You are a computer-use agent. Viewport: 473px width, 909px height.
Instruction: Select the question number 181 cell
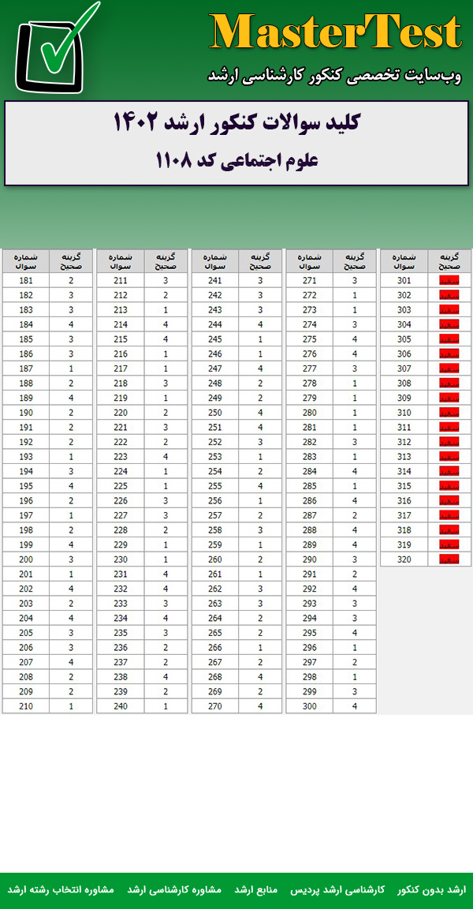(x=25, y=280)
